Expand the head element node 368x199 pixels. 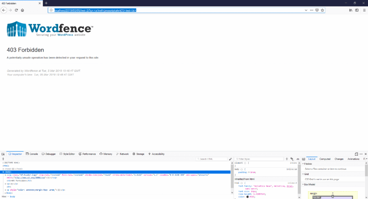pyautogui.click(x=3, y=169)
